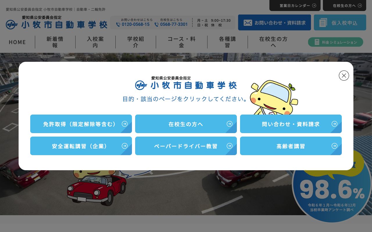Click the arrow icon on 問い合わせ・資料請求 modal button
372x232 pixels.
point(335,124)
